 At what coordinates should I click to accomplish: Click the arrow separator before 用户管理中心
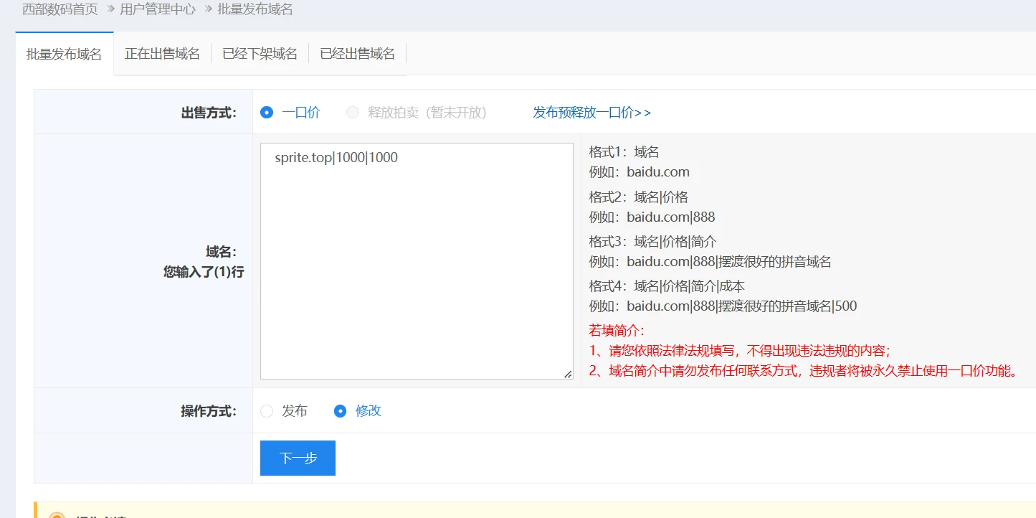[111, 10]
